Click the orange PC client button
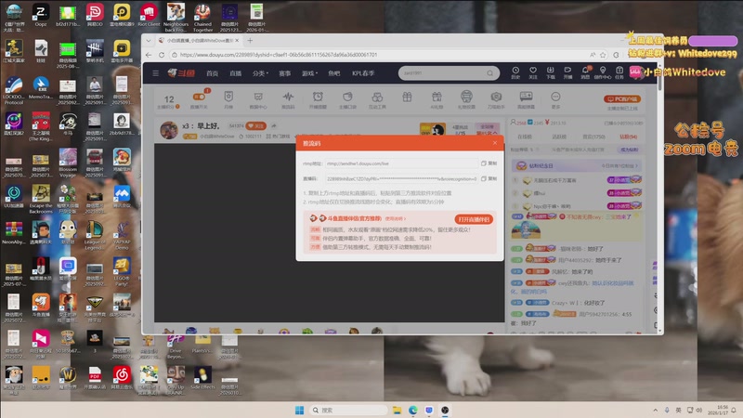 pyautogui.click(x=622, y=99)
